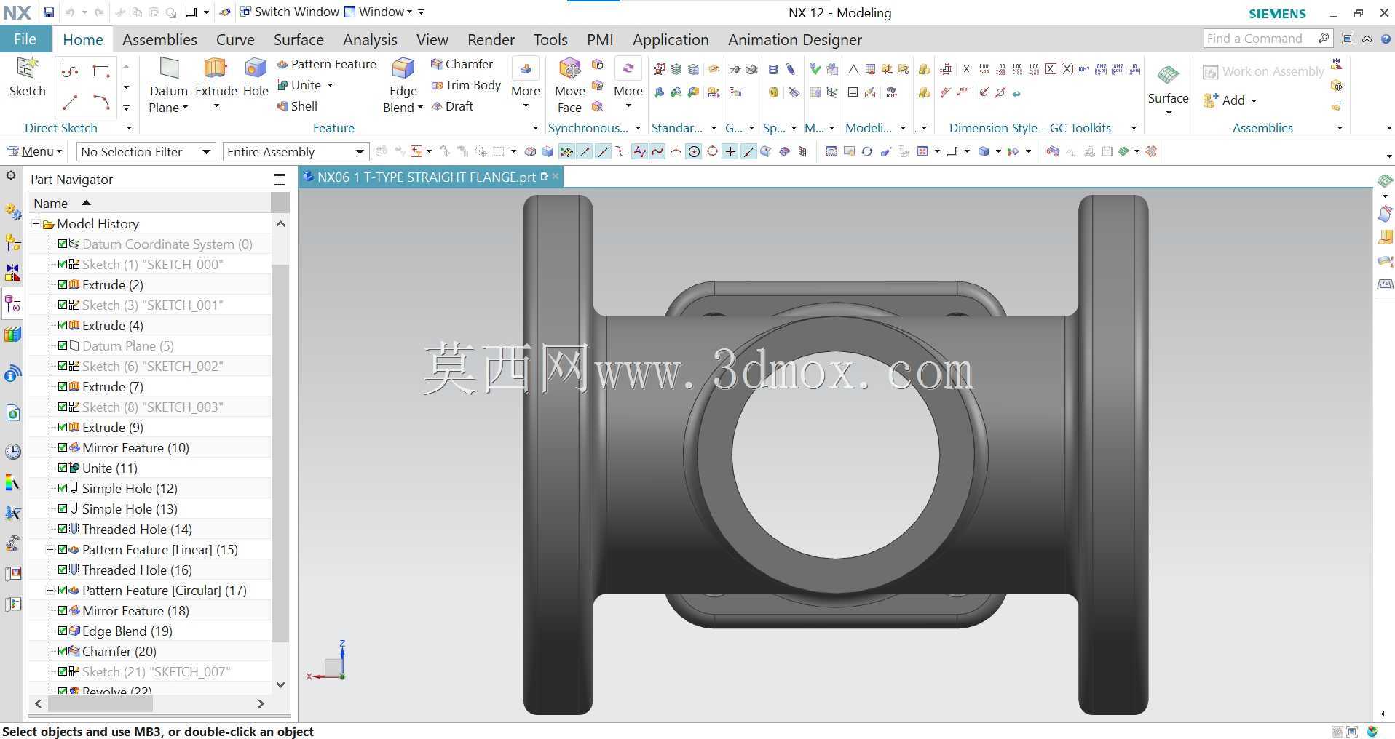Uncheck Simple Hole (12) checkbox
The width and height of the screenshot is (1395, 739).
click(63, 488)
